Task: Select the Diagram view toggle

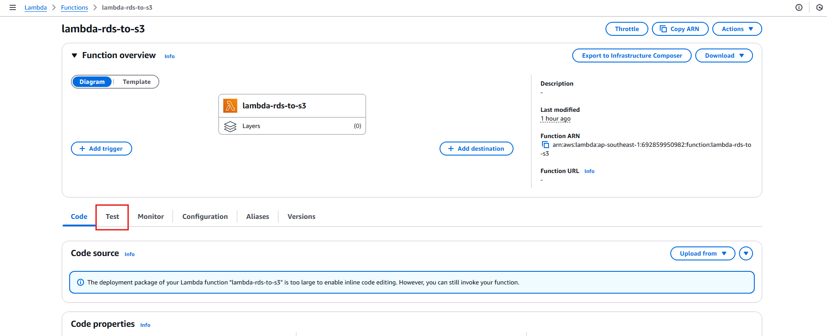Action: point(92,82)
